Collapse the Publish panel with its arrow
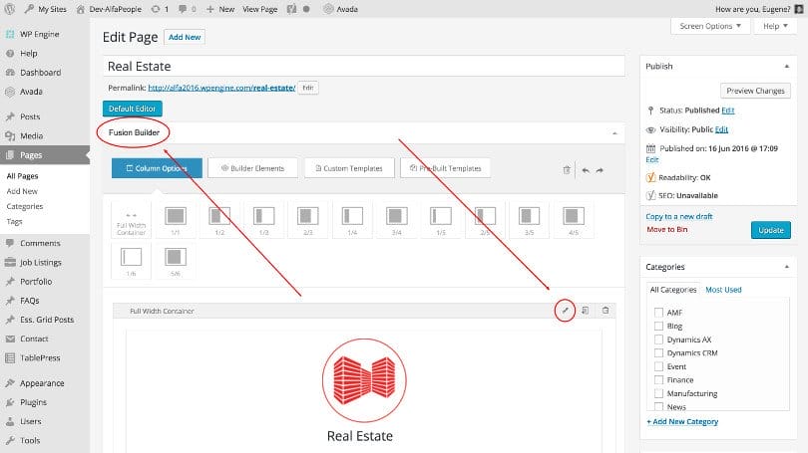Screen dimensions: 808x453 pos(784,67)
